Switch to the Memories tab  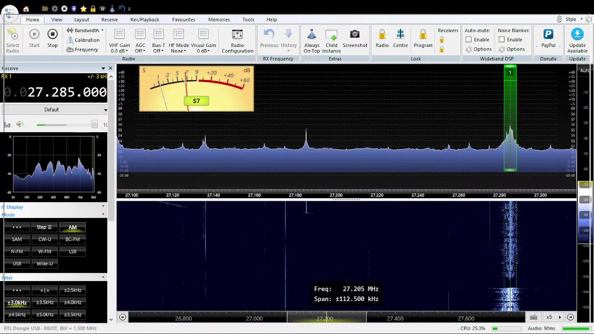coord(219,19)
